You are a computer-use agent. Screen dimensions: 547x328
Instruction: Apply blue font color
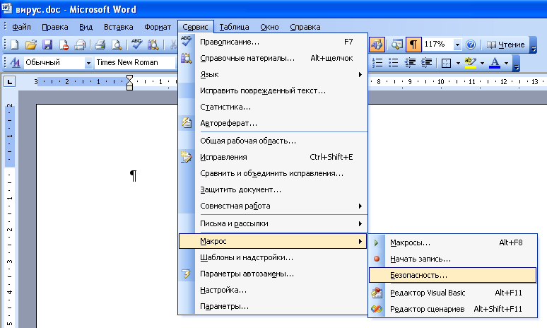pyautogui.click(x=495, y=62)
